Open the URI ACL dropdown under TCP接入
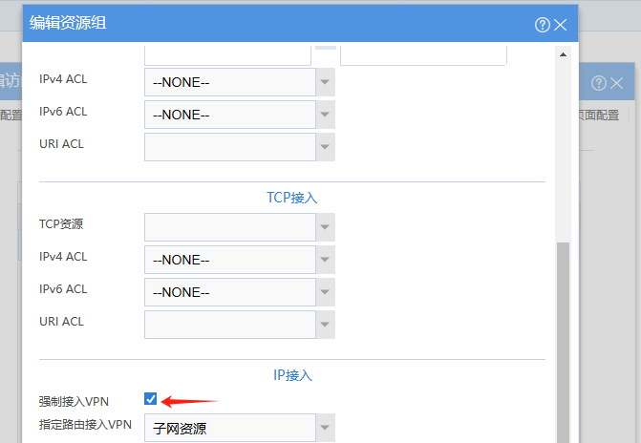The width and height of the screenshot is (641, 443). pyautogui.click(x=326, y=325)
